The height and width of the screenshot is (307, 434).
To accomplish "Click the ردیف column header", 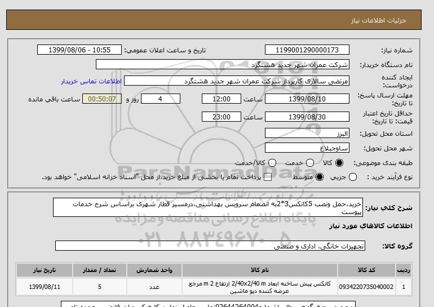I will [x=404, y=270].
